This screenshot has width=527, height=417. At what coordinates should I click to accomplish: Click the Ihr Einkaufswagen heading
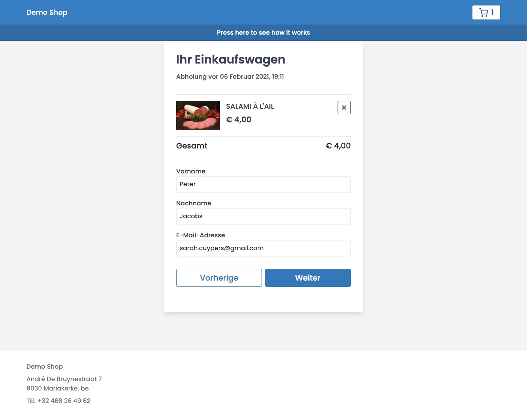(x=230, y=60)
